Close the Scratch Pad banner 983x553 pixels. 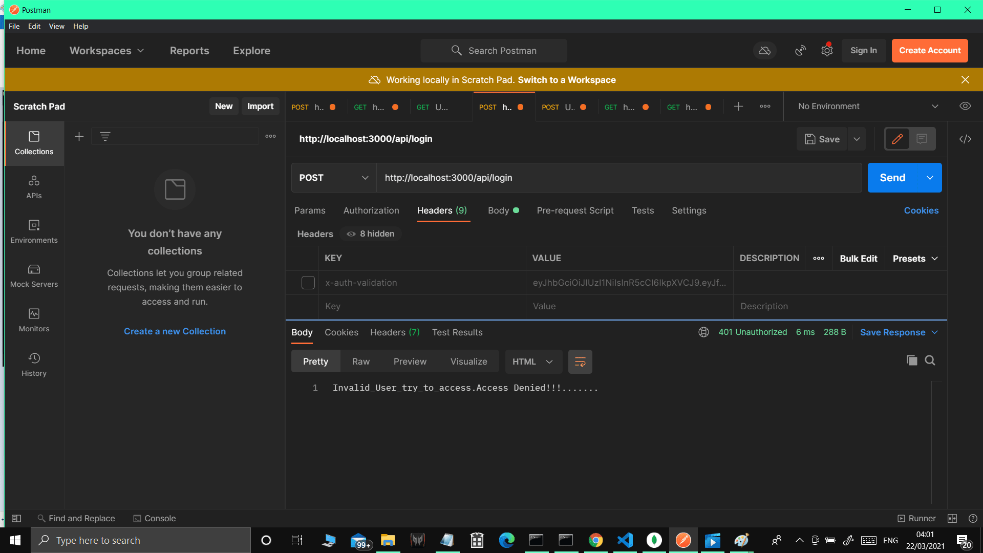point(965,80)
